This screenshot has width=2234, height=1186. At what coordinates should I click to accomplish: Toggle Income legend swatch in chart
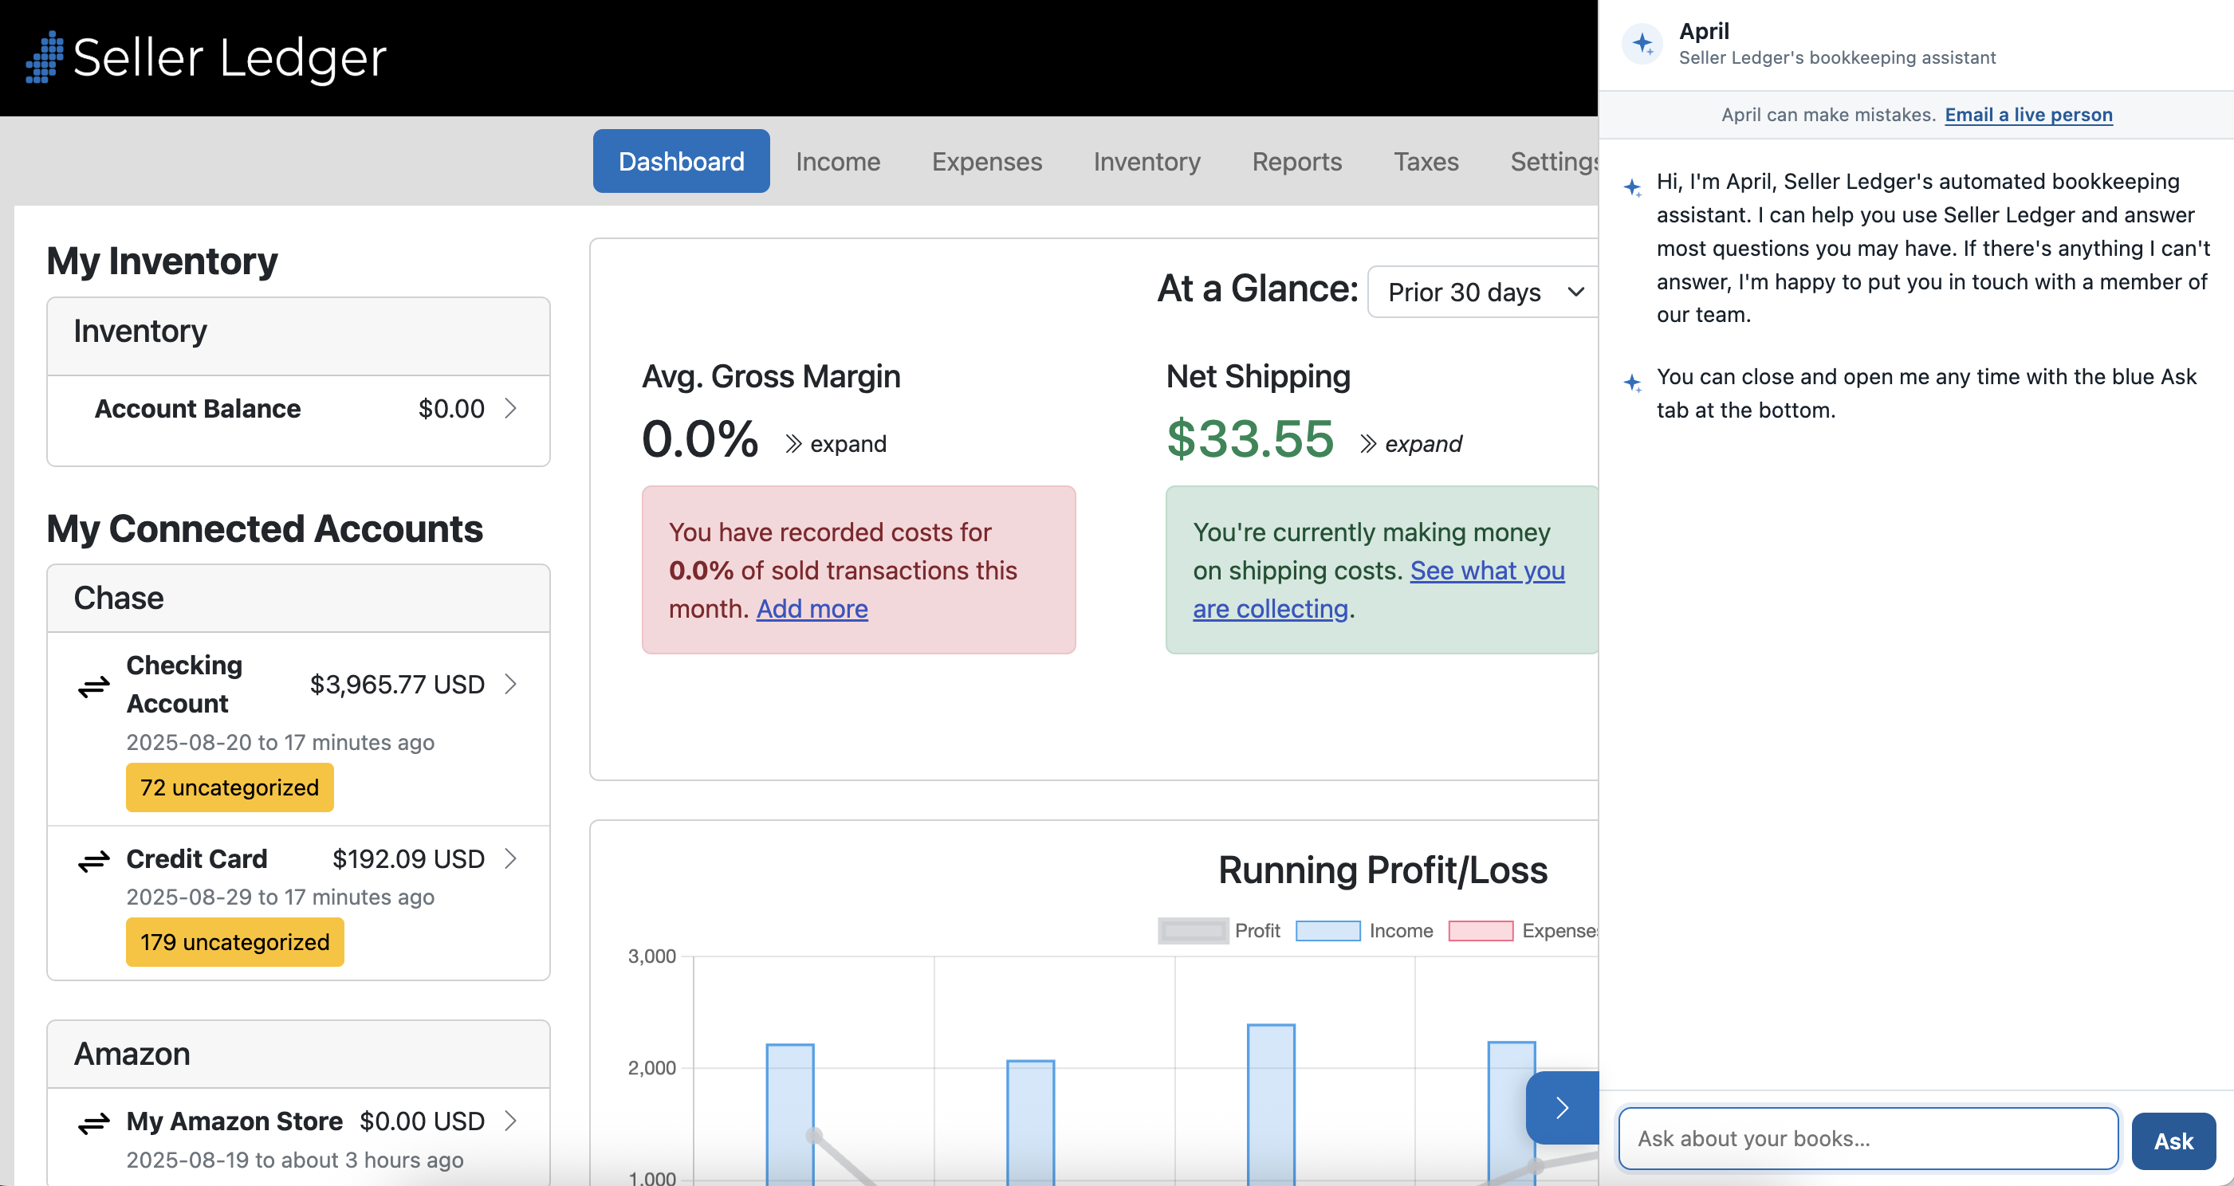tap(1327, 930)
